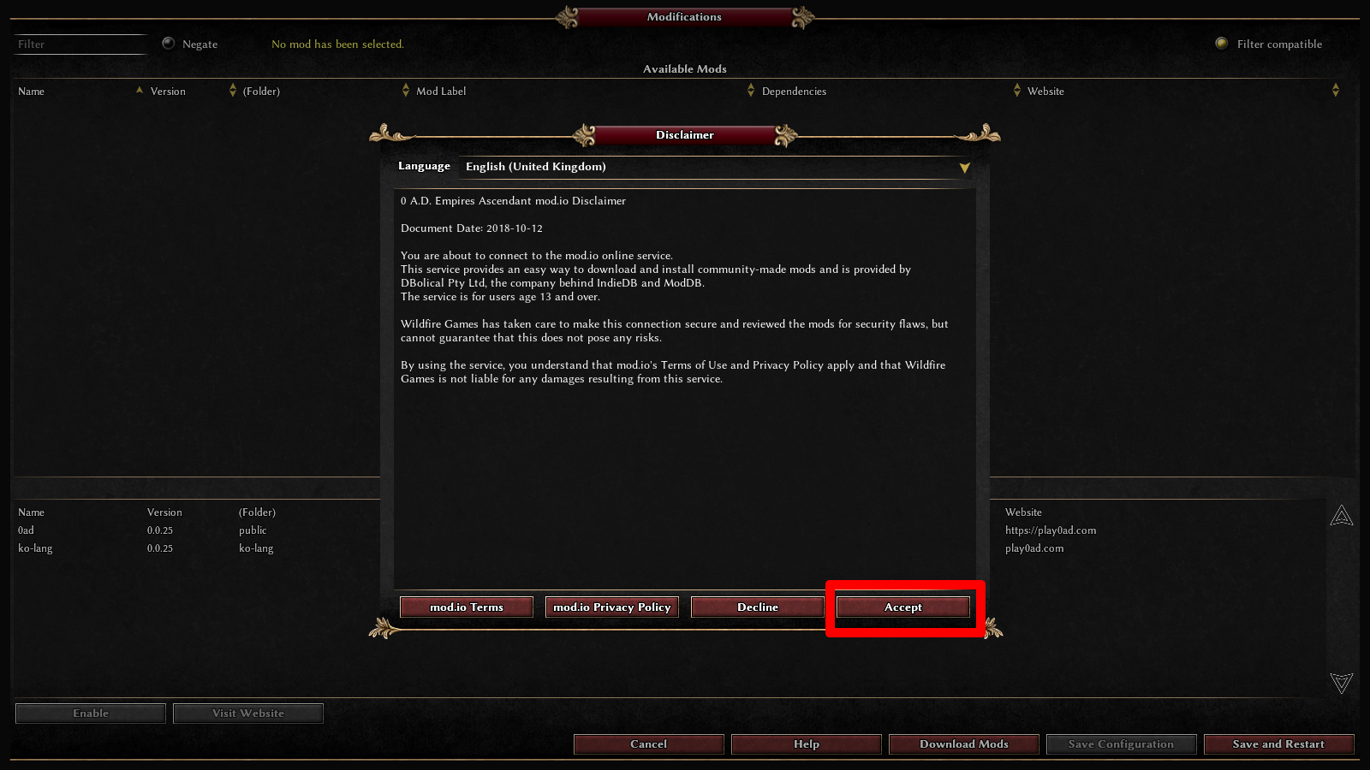Accept the mod.io disclaimer
Screen dimensions: 1370x770
point(903,607)
